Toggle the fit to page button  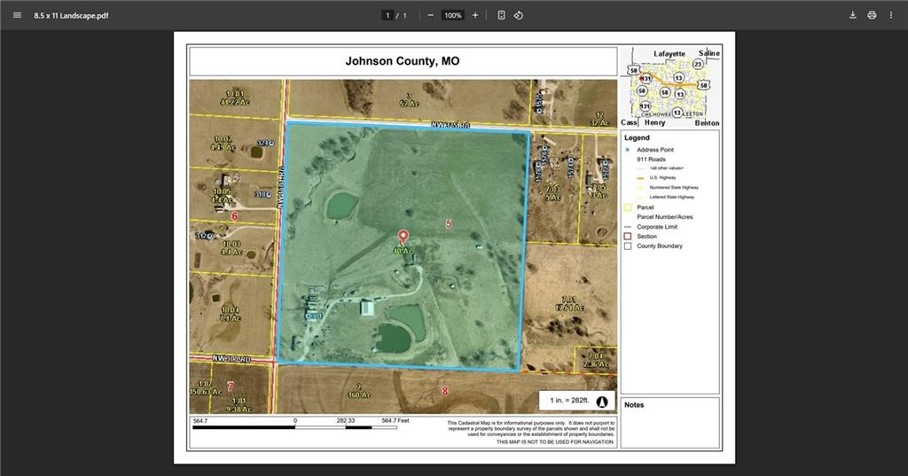point(501,15)
